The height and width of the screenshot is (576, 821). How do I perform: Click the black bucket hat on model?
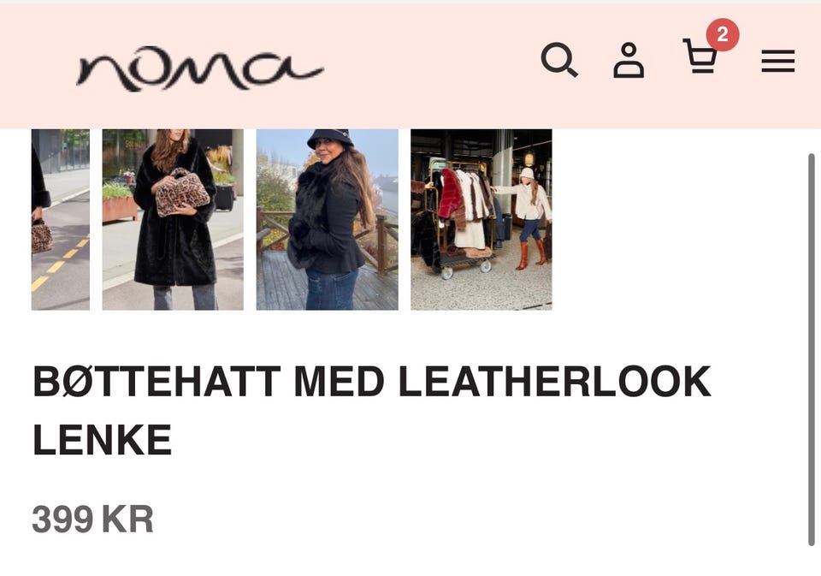coord(330,139)
